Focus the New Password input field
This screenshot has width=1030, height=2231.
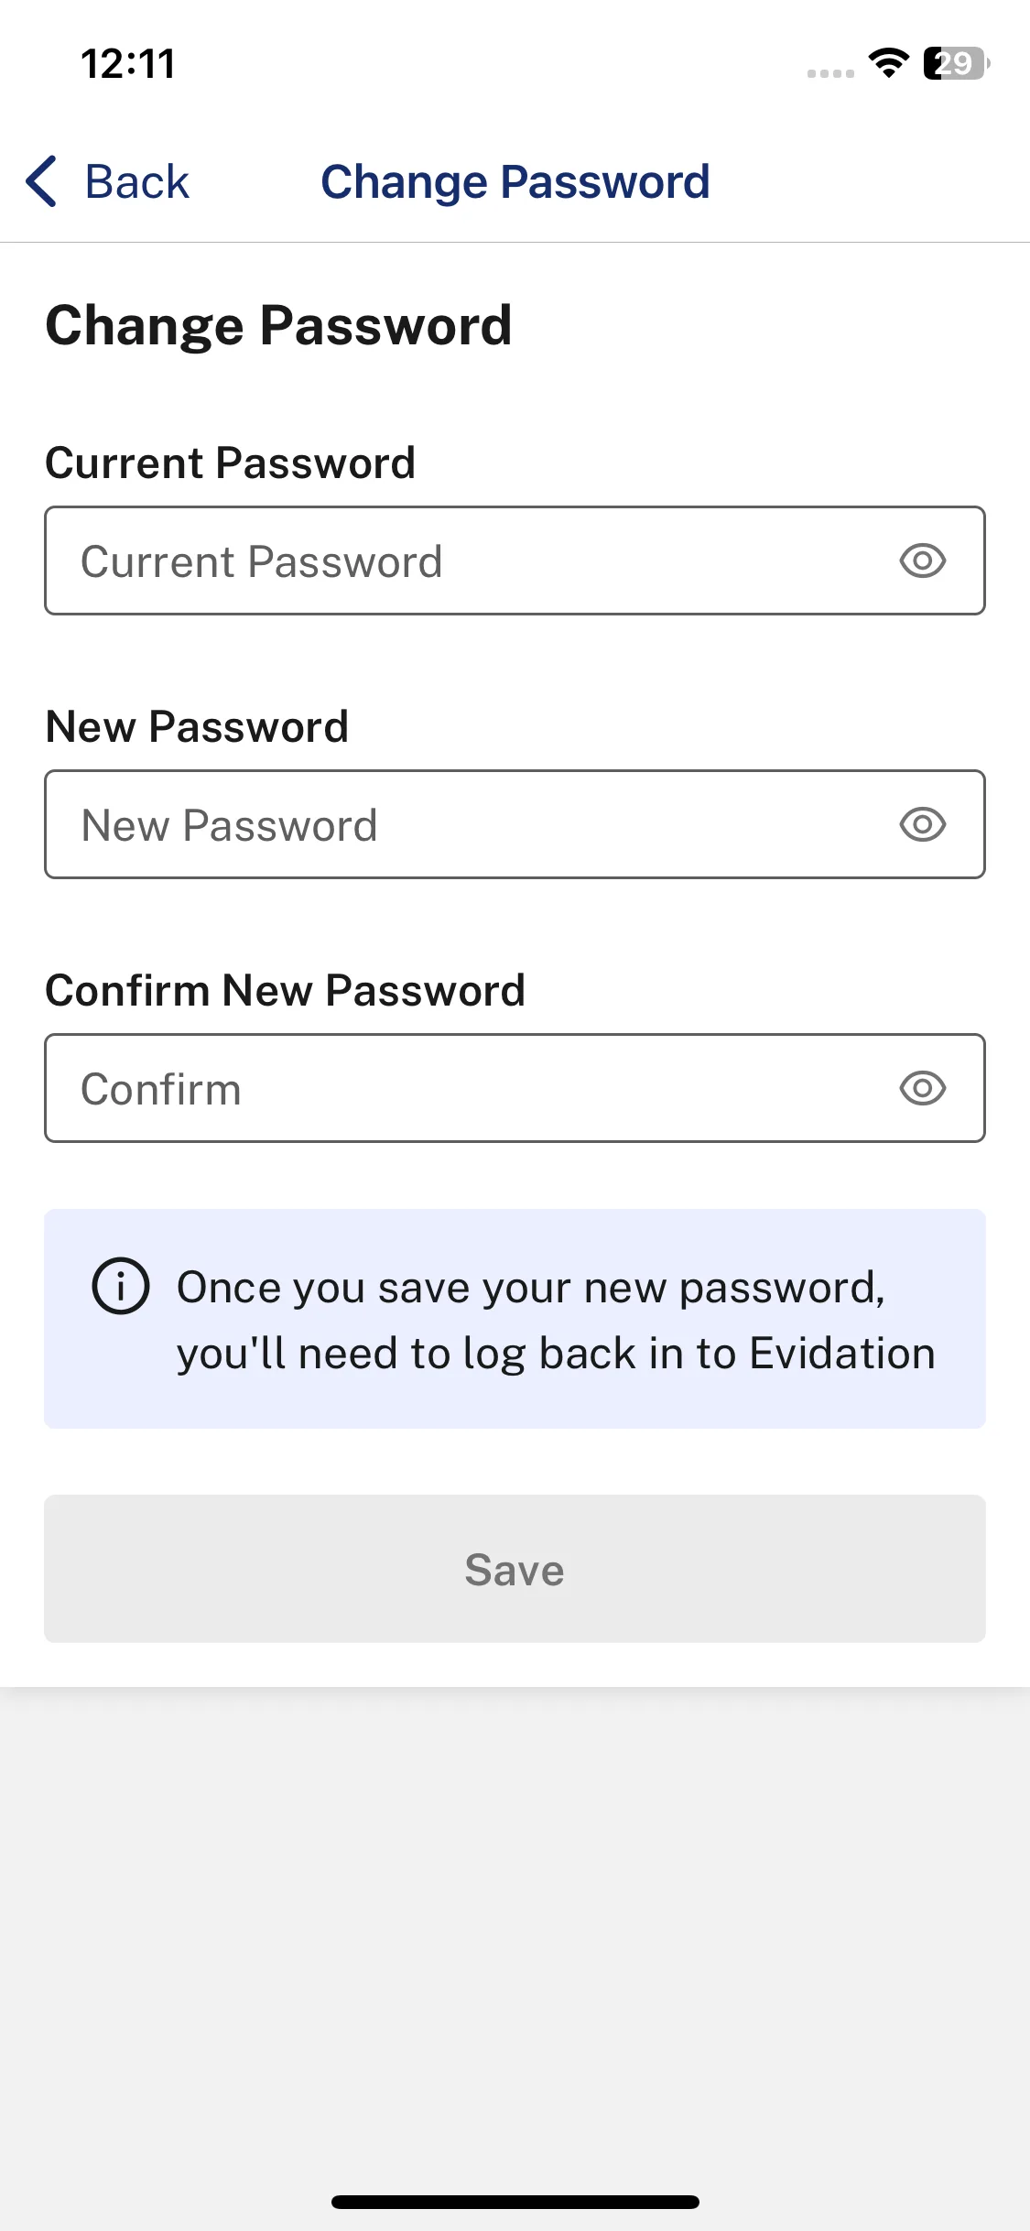point(515,824)
